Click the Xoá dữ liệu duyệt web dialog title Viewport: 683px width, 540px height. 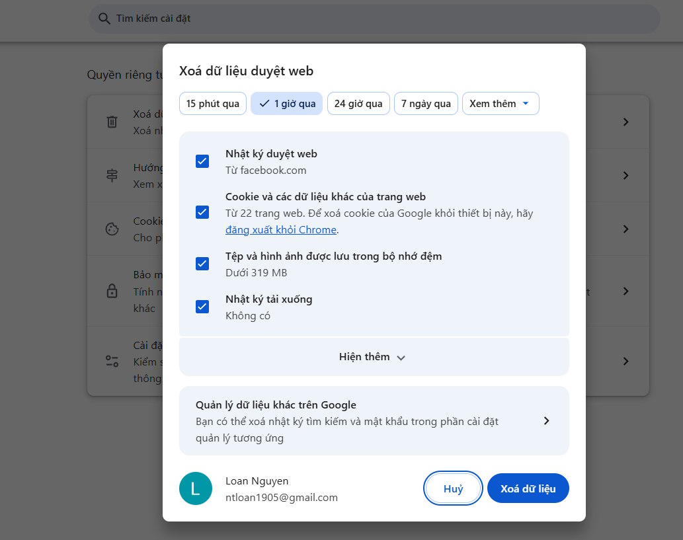246,71
